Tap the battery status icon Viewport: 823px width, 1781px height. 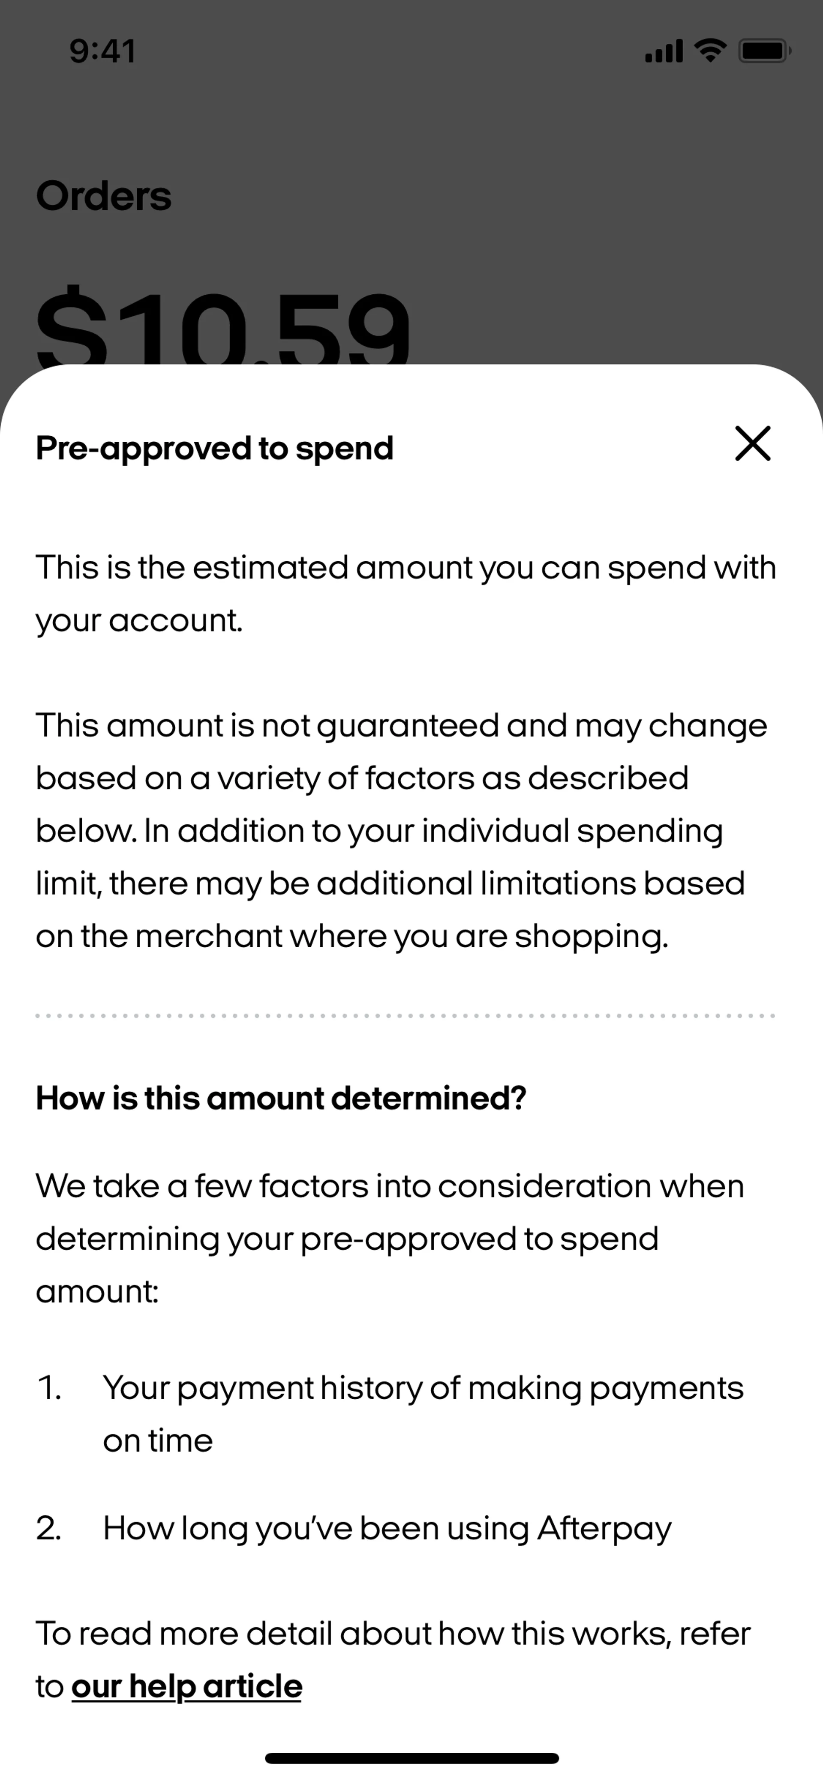(763, 51)
